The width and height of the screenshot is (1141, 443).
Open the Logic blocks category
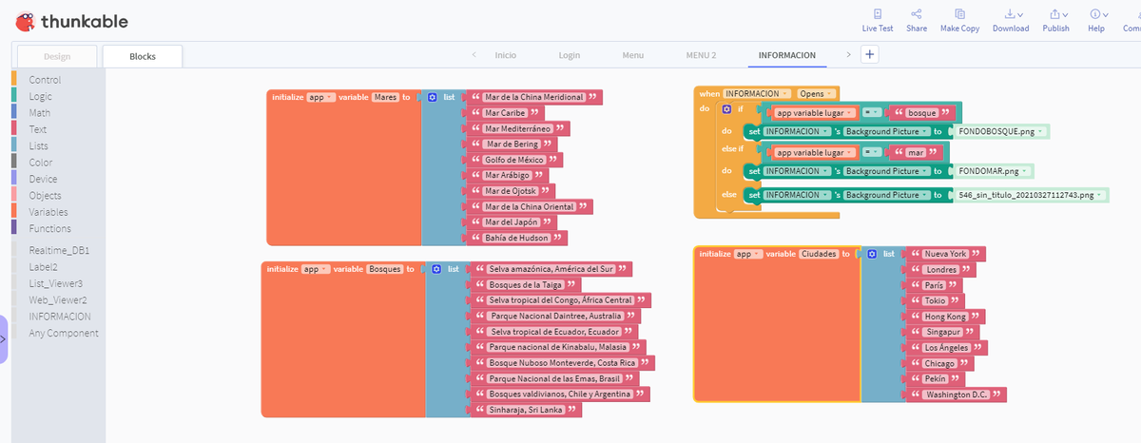pyautogui.click(x=40, y=96)
